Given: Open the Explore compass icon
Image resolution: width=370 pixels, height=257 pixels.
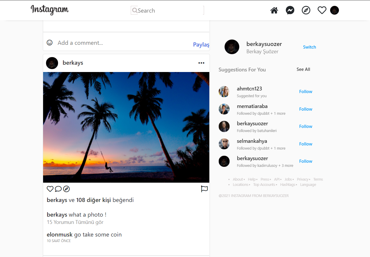Looking at the screenshot, I should point(306,10).
